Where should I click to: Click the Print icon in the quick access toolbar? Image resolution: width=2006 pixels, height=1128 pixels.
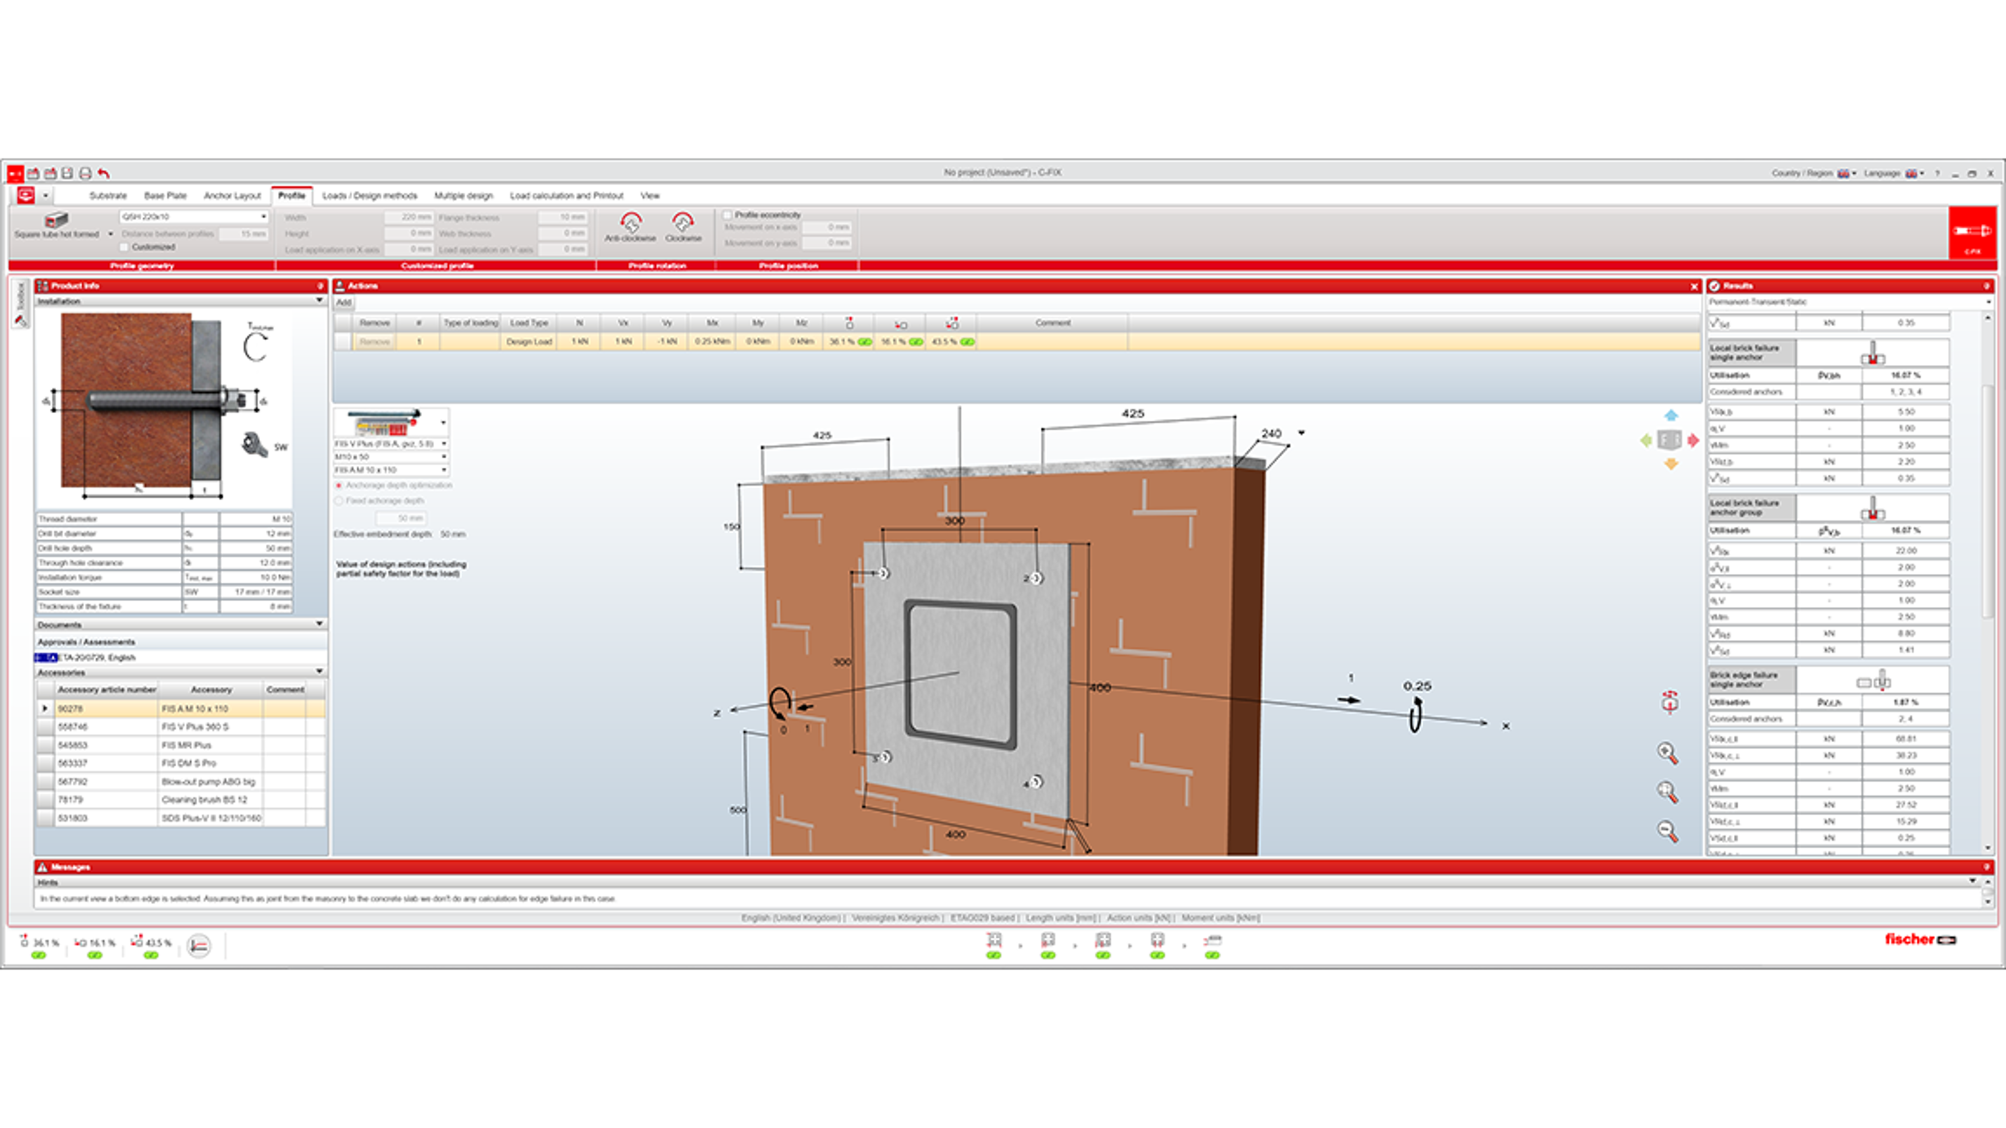pyautogui.click(x=84, y=173)
